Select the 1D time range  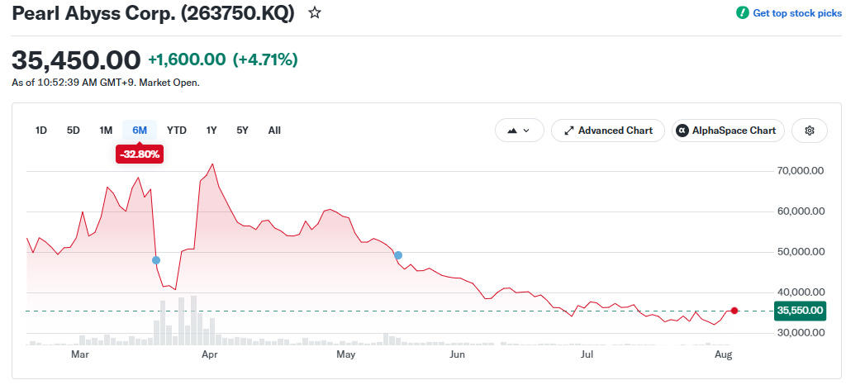pyautogui.click(x=41, y=131)
